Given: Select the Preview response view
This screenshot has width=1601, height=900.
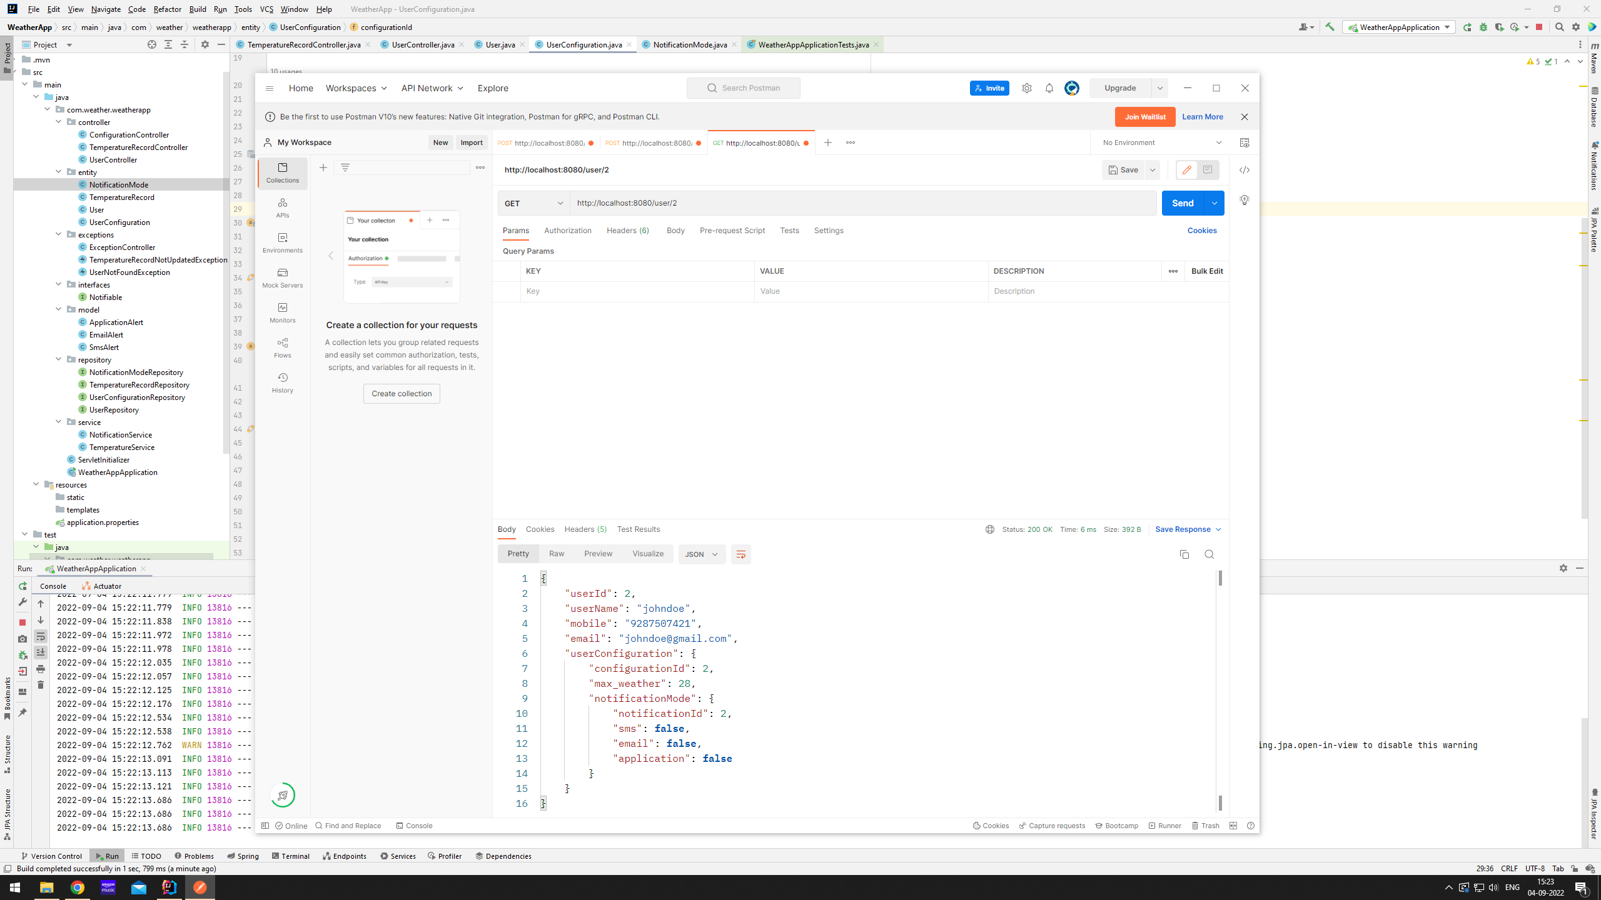Looking at the screenshot, I should coord(598,554).
